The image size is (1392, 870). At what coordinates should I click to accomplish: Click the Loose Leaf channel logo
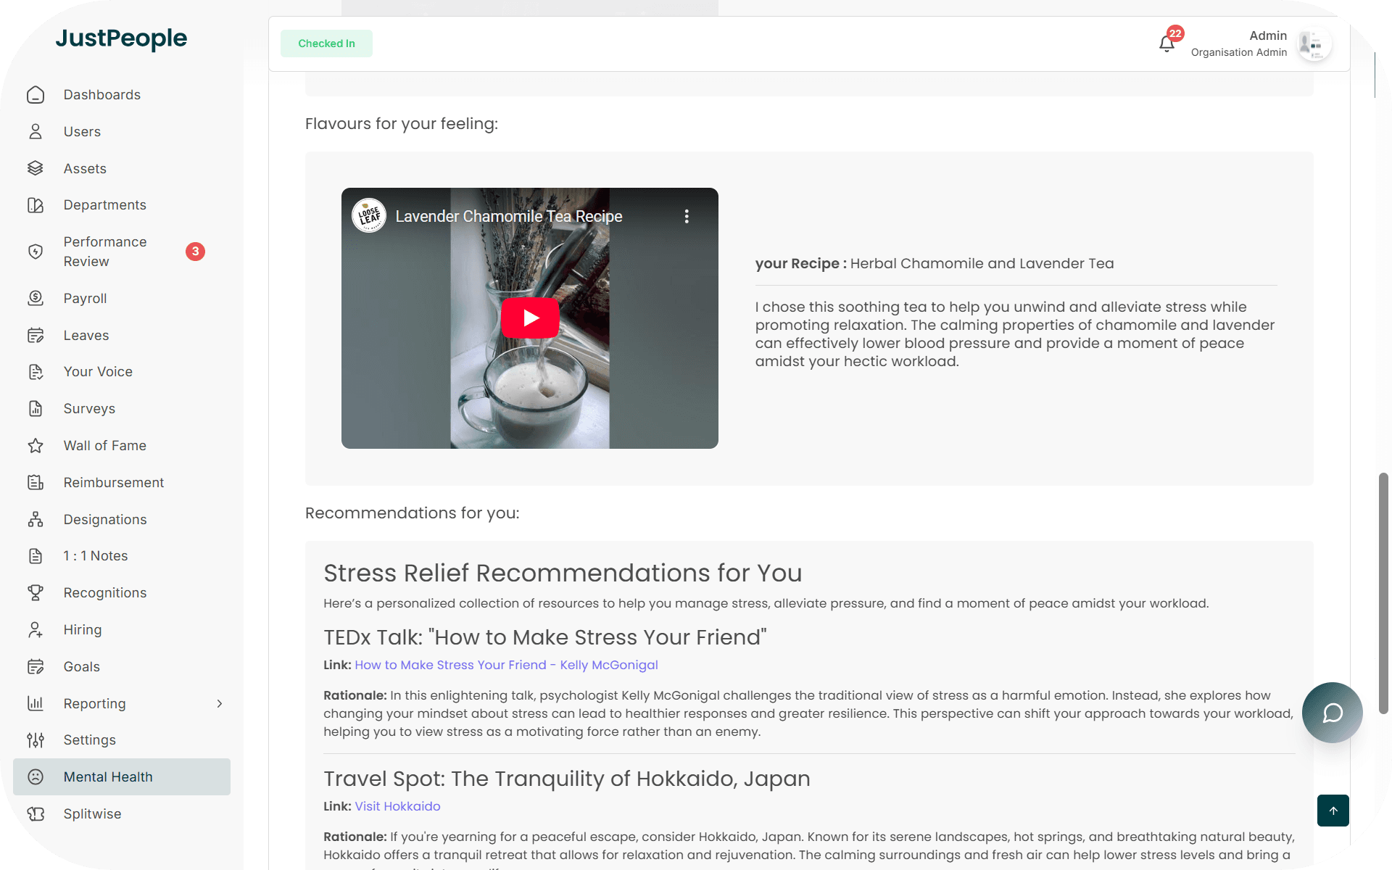(x=369, y=216)
